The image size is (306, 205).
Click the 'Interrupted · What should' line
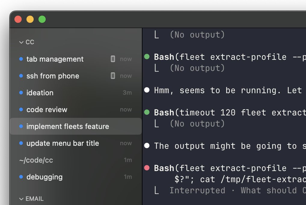click(237, 190)
